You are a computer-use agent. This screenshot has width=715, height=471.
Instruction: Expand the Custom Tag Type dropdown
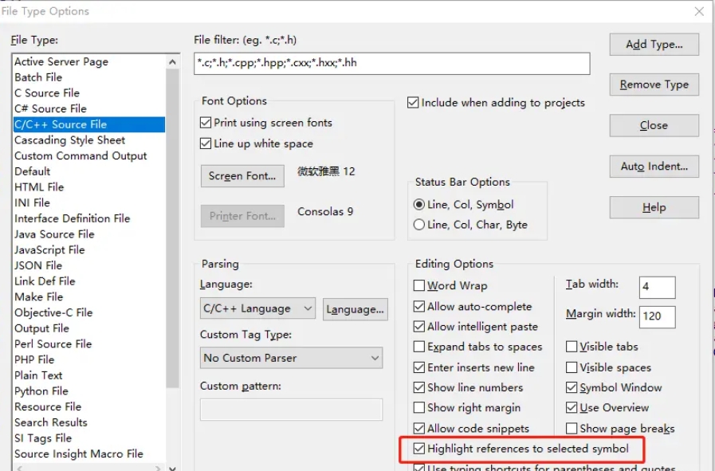tap(292, 358)
